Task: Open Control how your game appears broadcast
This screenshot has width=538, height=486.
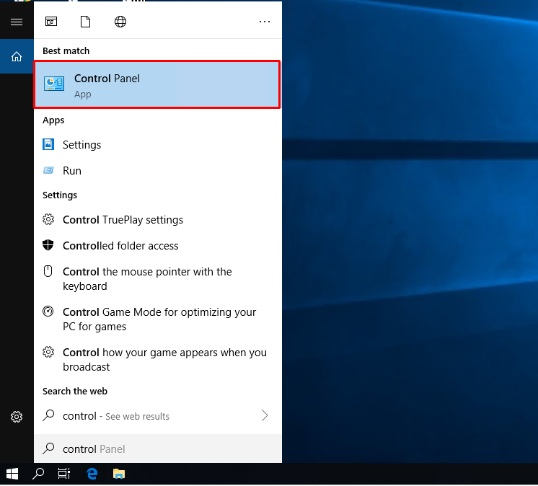Action: [x=158, y=359]
